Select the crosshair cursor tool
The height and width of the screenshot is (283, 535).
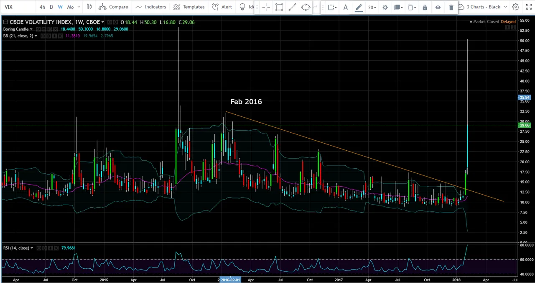click(x=266, y=7)
